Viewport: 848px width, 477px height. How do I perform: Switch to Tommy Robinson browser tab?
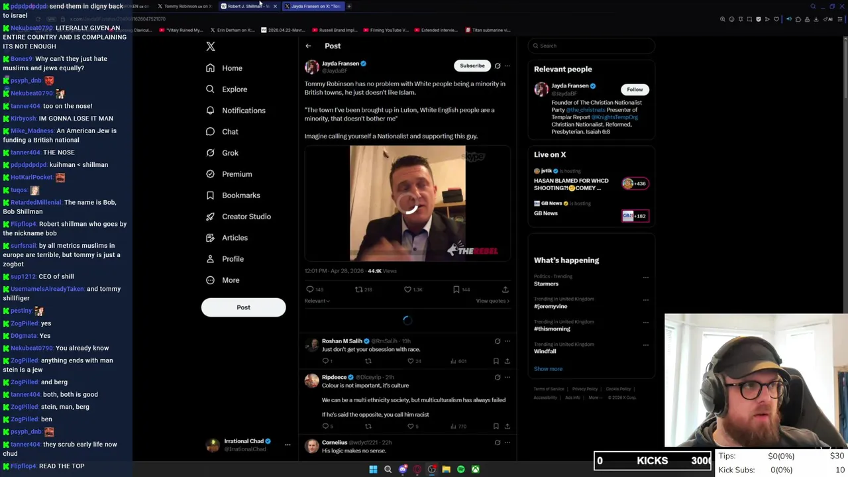coord(185,6)
